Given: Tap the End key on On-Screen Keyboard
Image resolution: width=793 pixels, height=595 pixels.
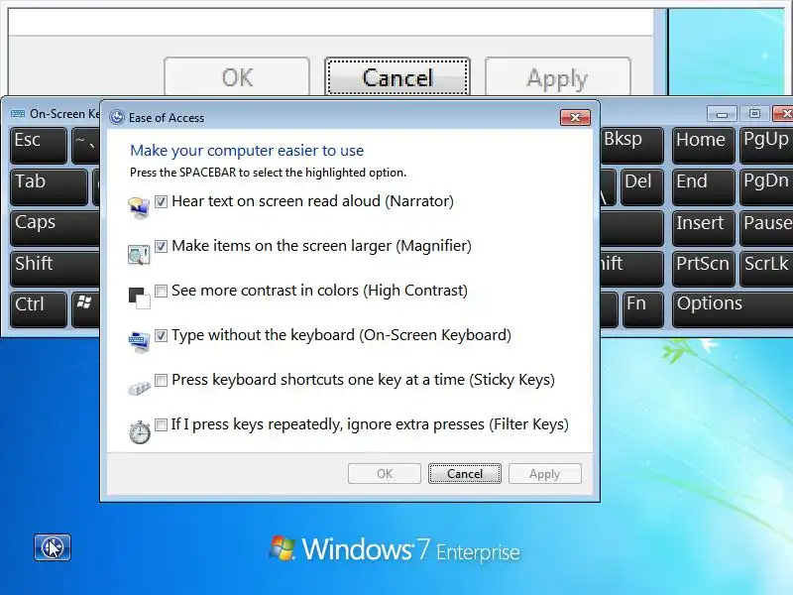Looking at the screenshot, I should click(x=703, y=186).
